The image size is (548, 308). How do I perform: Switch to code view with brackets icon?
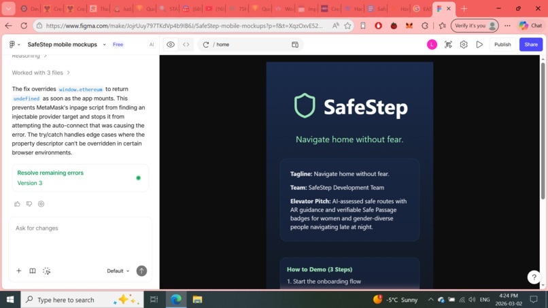[x=186, y=44]
